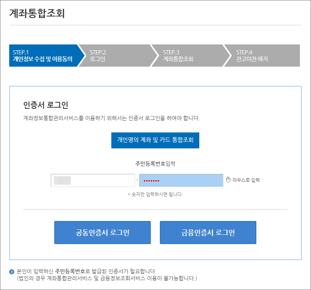The height and width of the screenshot is (290, 311).
Task: Click the 주민등록번호입력 field label
Action: pyautogui.click(x=155, y=164)
